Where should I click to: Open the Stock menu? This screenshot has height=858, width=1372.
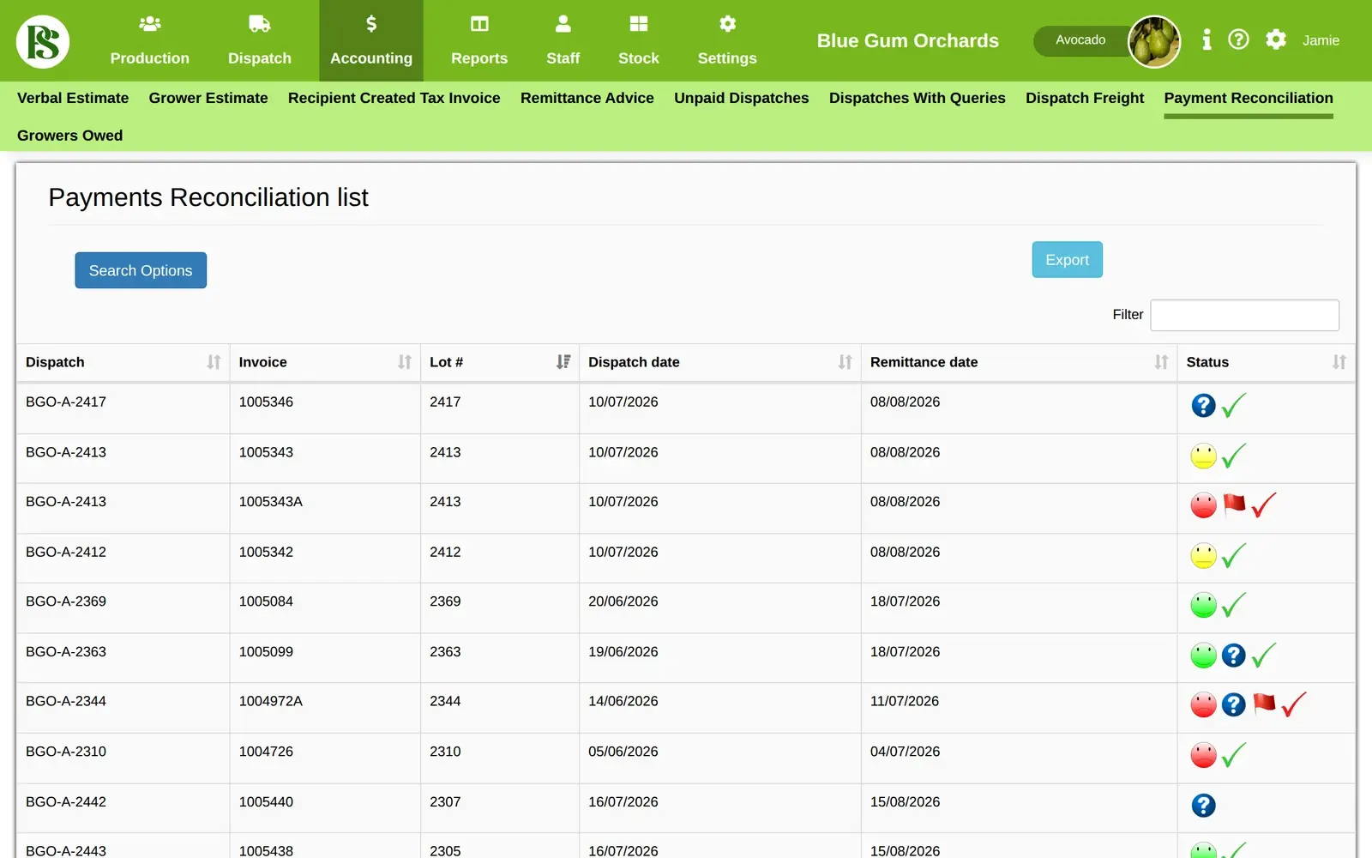[x=639, y=40]
